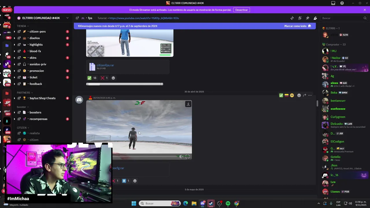Open more options for hovered message
The height and width of the screenshot is (208, 370).
[310, 95]
